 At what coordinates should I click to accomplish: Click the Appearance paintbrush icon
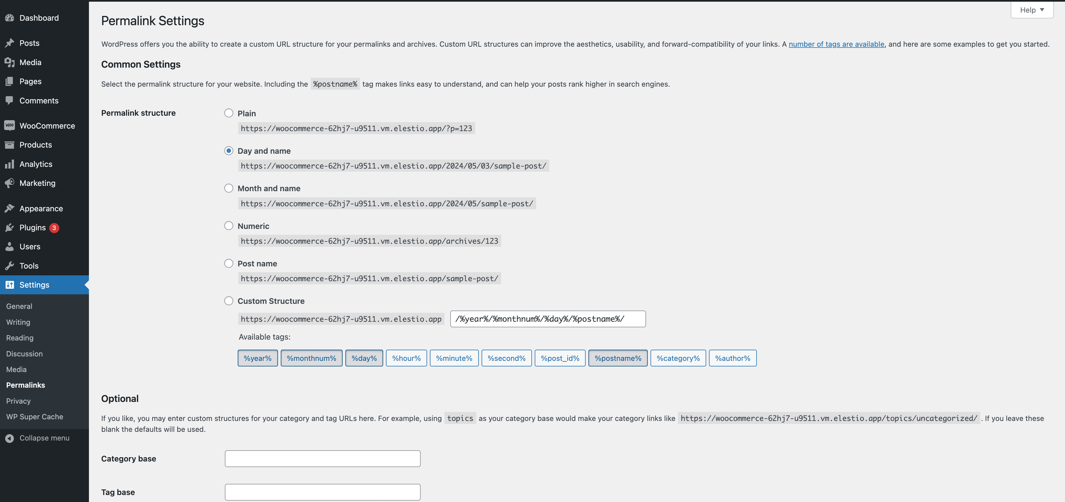(x=10, y=209)
